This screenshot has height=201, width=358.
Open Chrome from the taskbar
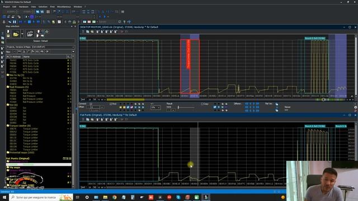[114, 197]
